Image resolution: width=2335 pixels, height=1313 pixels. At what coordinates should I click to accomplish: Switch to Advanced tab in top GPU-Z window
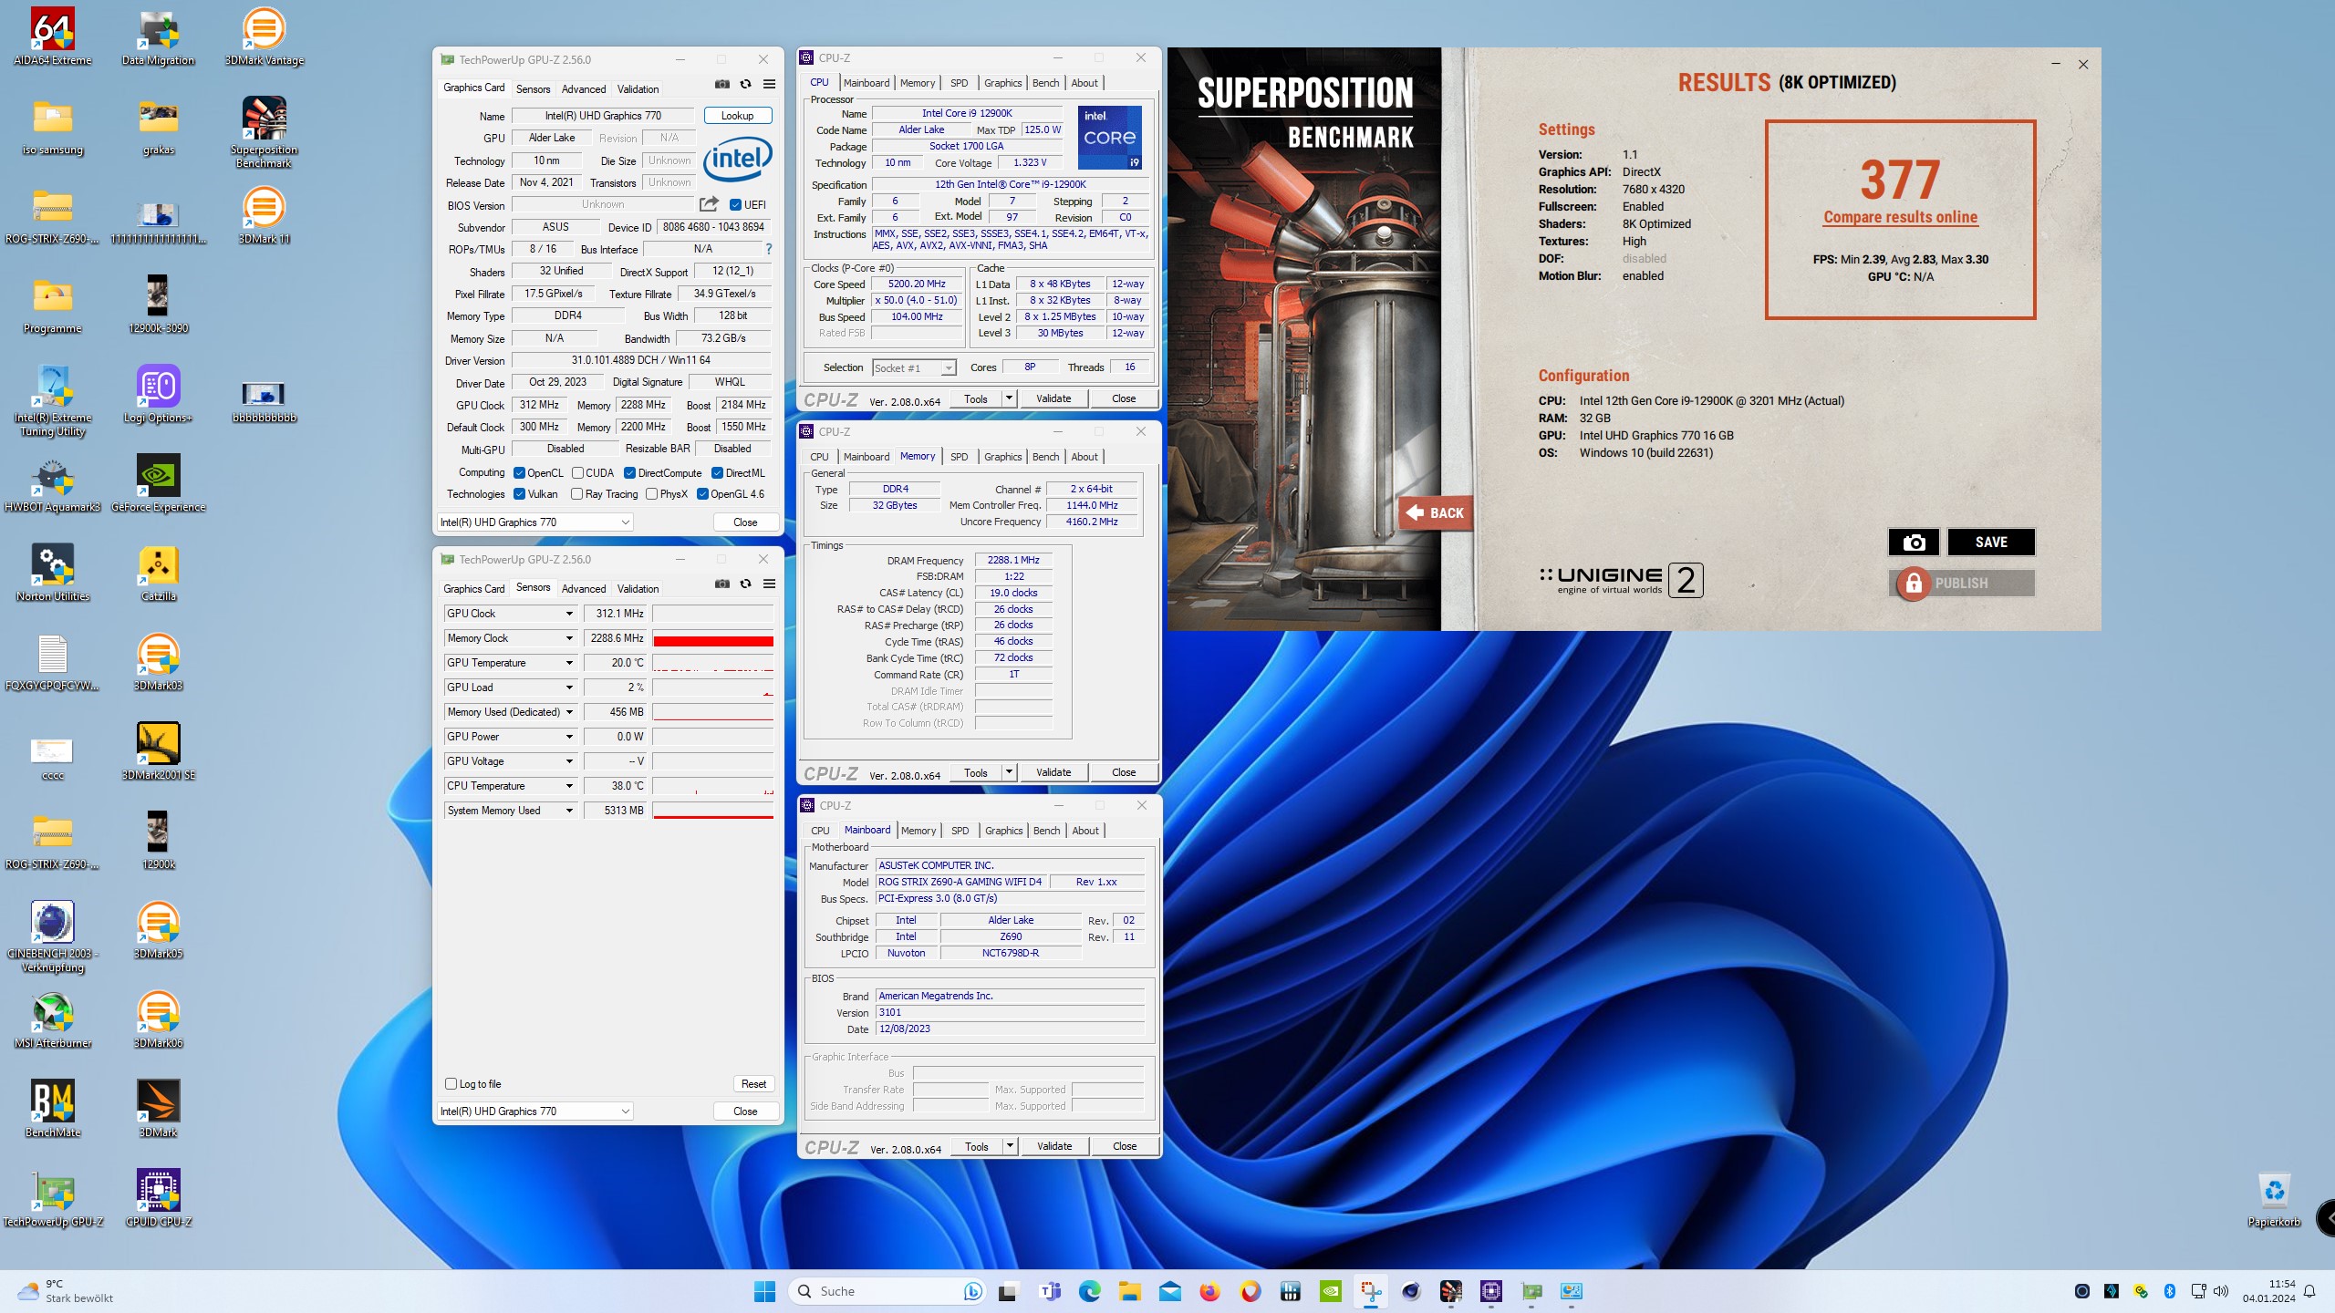pyautogui.click(x=584, y=89)
